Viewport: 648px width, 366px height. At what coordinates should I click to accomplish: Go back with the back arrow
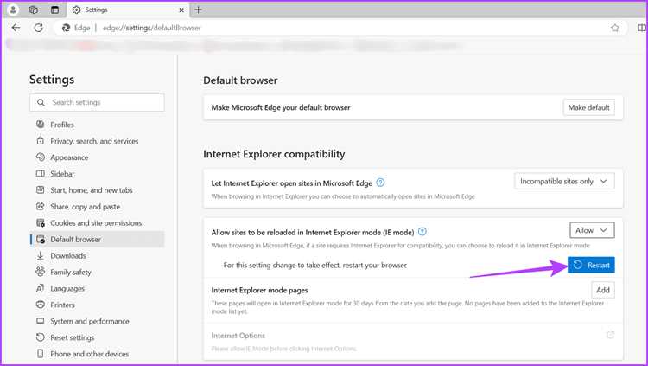pos(16,28)
